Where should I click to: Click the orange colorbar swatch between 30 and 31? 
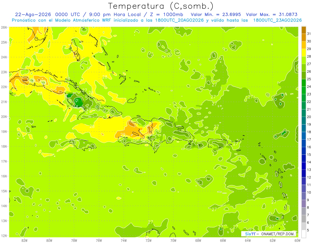click(x=304, y=37)
